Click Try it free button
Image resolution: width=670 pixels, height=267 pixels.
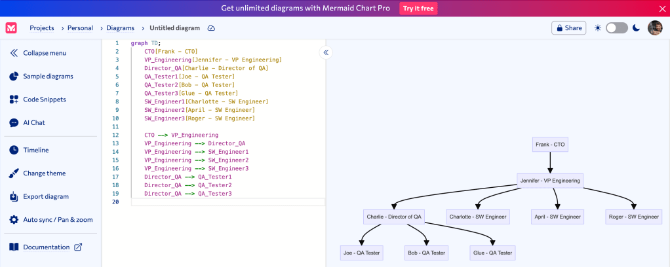(418, 9)
